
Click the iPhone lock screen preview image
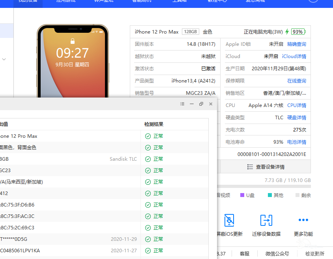click(73, 62)
